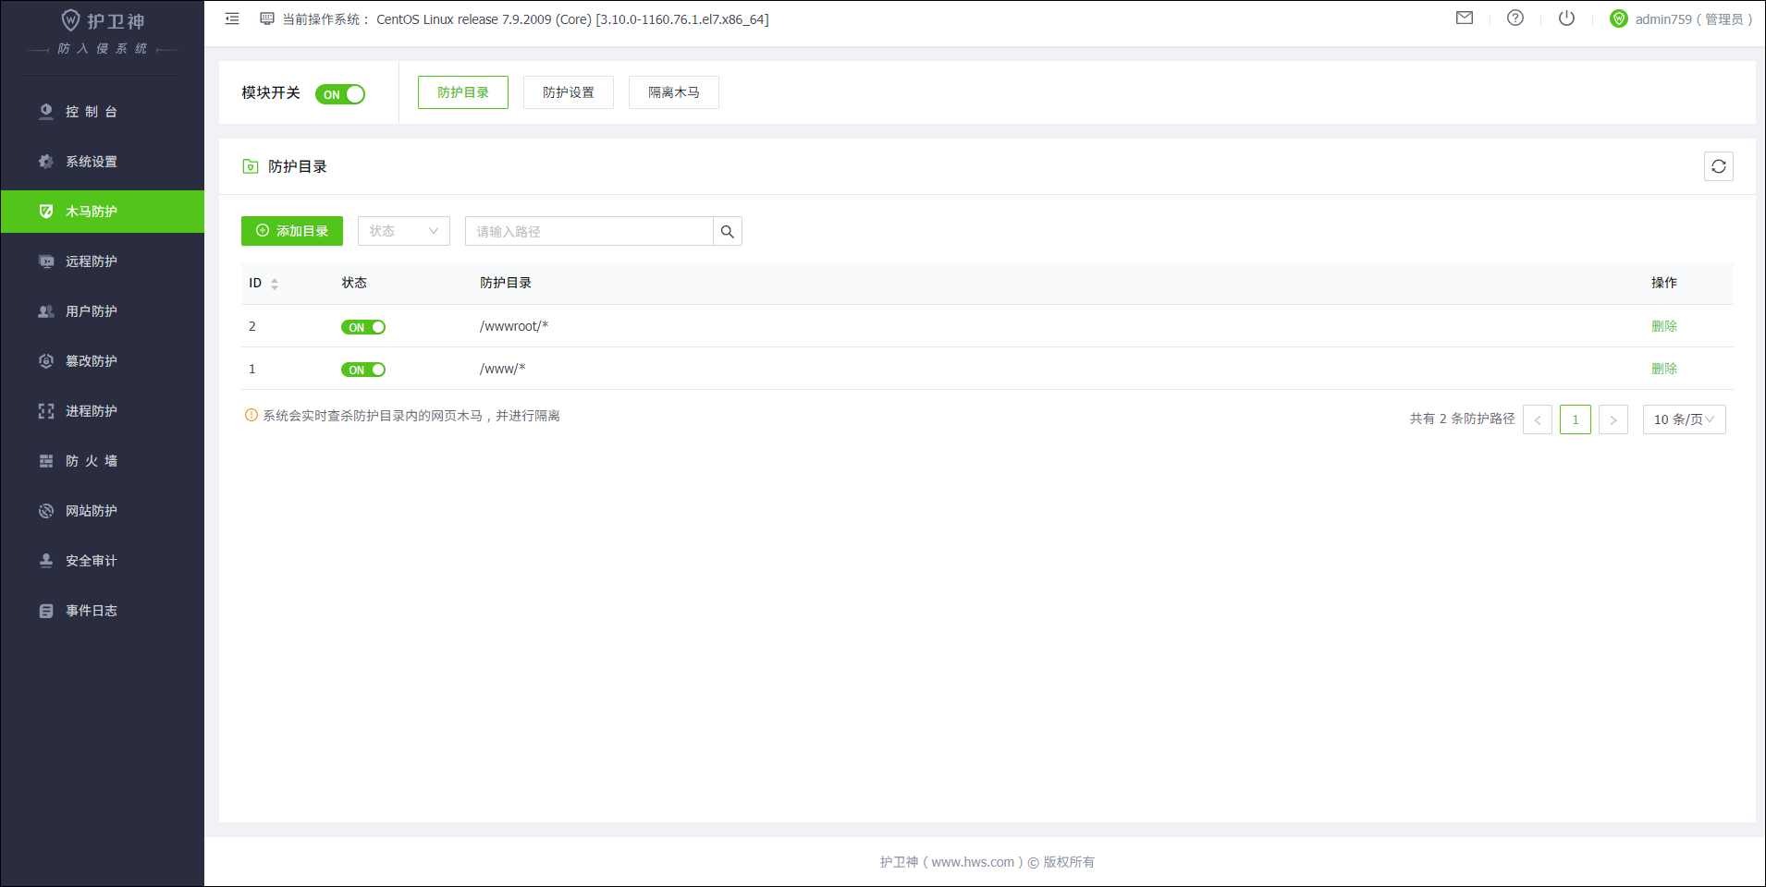Toggle status switch for /wwwroot/*
Screen dimensions: 1766x887
(363, 327)
